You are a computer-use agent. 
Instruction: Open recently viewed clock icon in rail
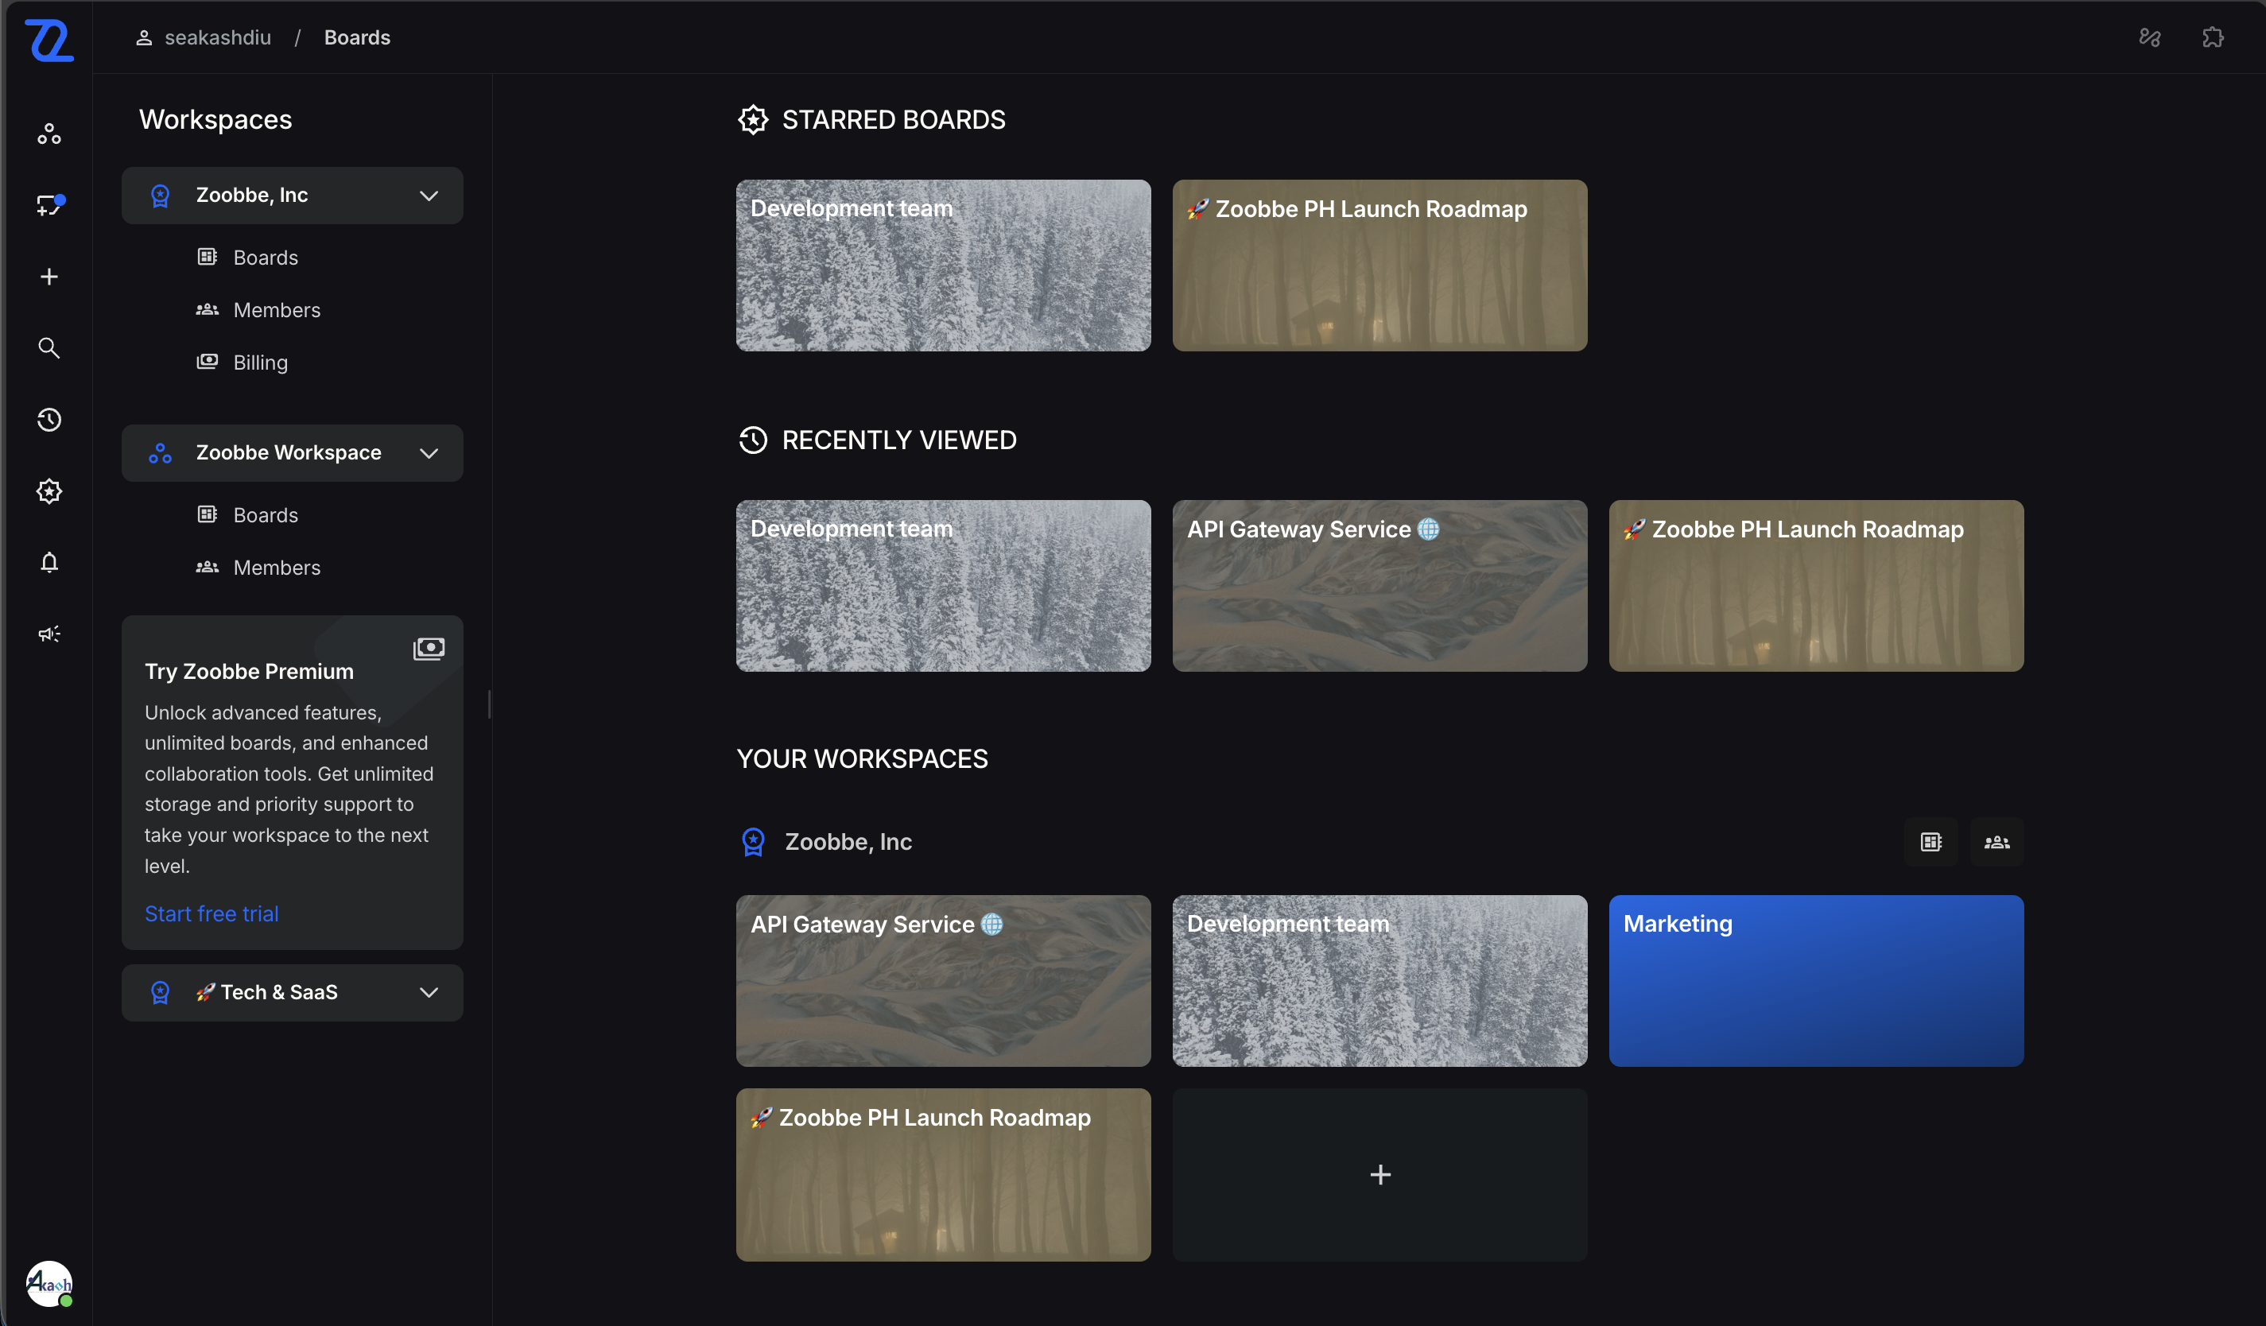[x=49, y=420]
